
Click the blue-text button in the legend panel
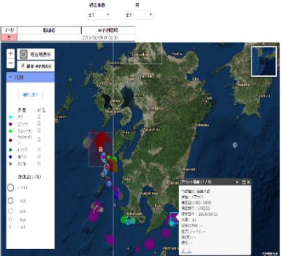tap(31, 95)
